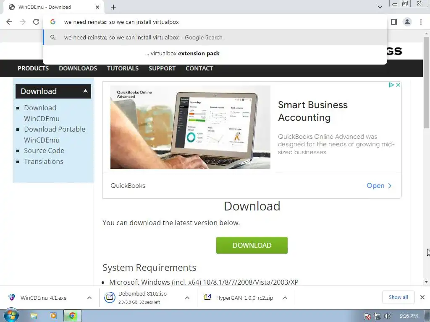Toggle the Chrome side panel icon
Screen dimensions: 430x322
click(394, 22)
